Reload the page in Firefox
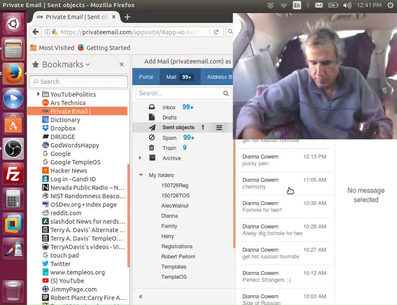 coord(216,32)
